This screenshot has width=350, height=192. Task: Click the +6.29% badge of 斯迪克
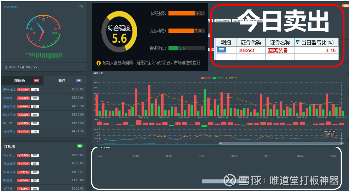pyautogui.click(x=23, y=180)
